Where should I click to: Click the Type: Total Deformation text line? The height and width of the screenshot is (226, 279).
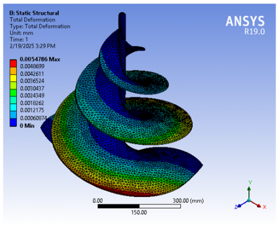40,26
